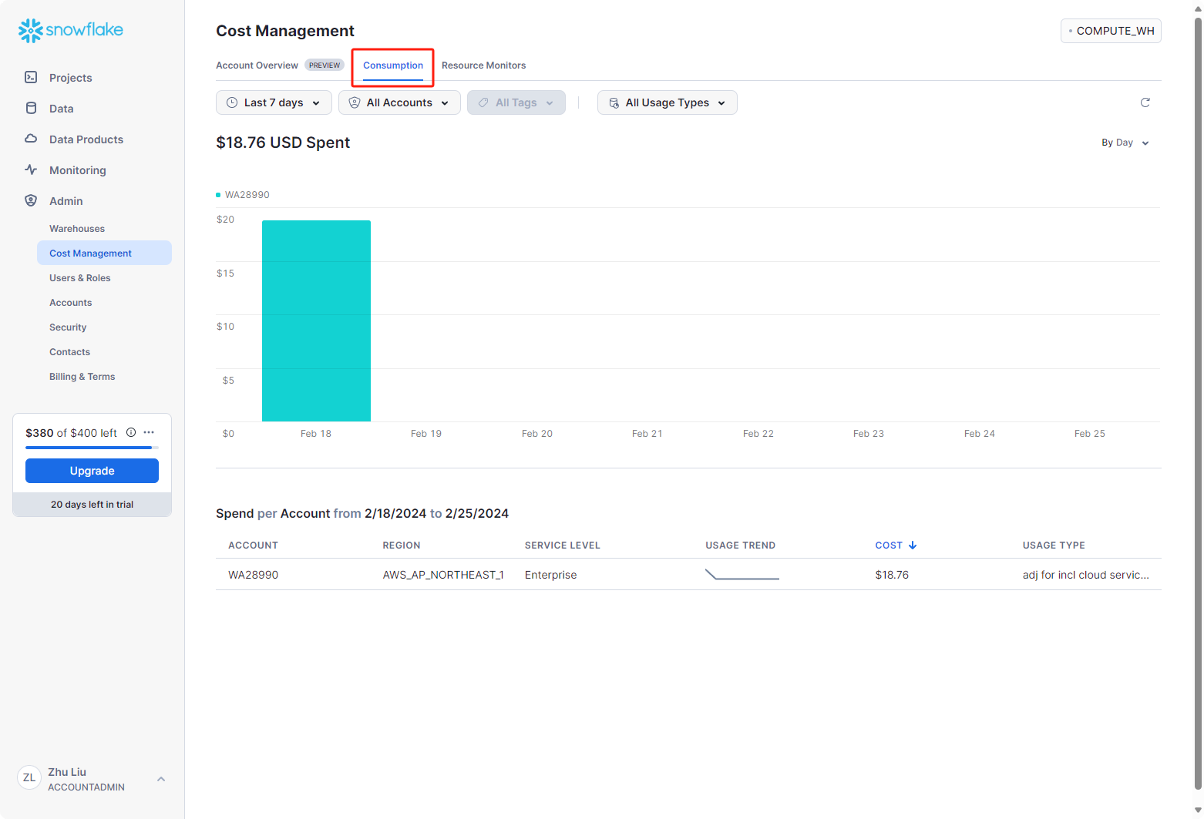Click the Upgrade button
The image size is (1204, 819).
click(92, 471)
